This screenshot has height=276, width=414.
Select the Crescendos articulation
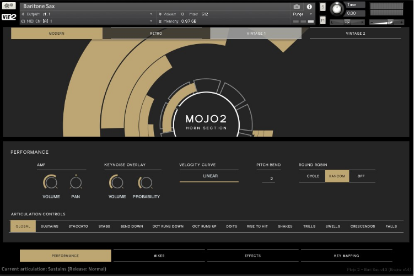click(363, 226)
